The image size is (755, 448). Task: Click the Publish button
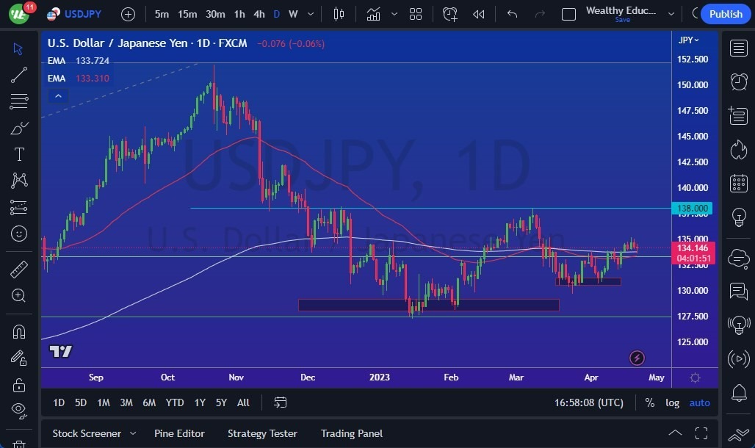(725, 14)
